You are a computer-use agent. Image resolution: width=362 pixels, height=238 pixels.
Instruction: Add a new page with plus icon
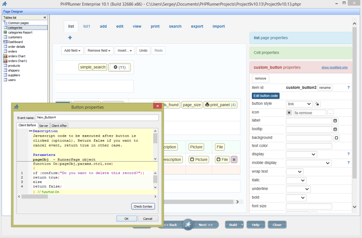click(x=70, y=38)
